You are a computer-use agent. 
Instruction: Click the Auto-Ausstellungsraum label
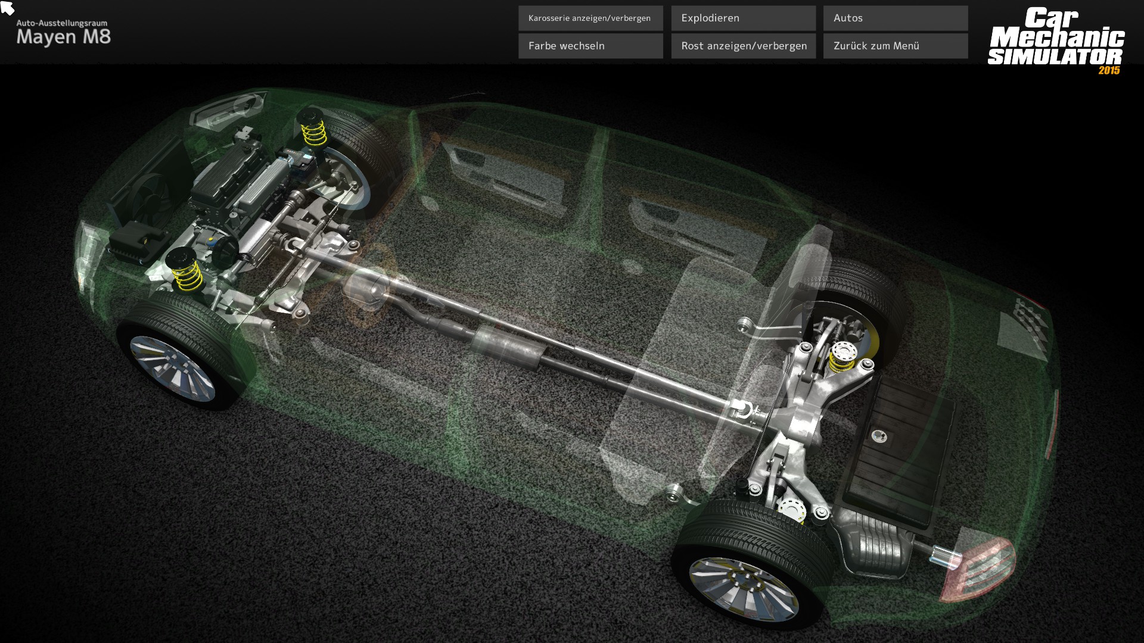tap(61, 23)
